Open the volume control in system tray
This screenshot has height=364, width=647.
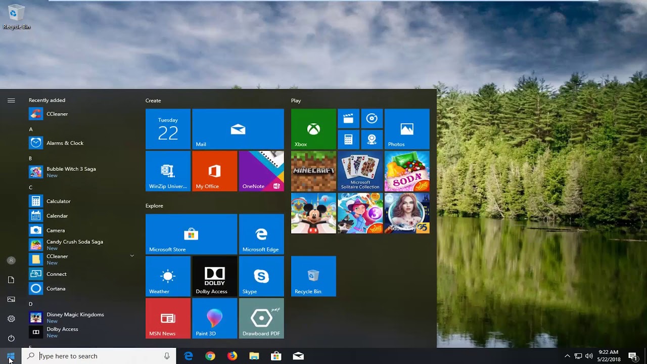click(589, 356)
